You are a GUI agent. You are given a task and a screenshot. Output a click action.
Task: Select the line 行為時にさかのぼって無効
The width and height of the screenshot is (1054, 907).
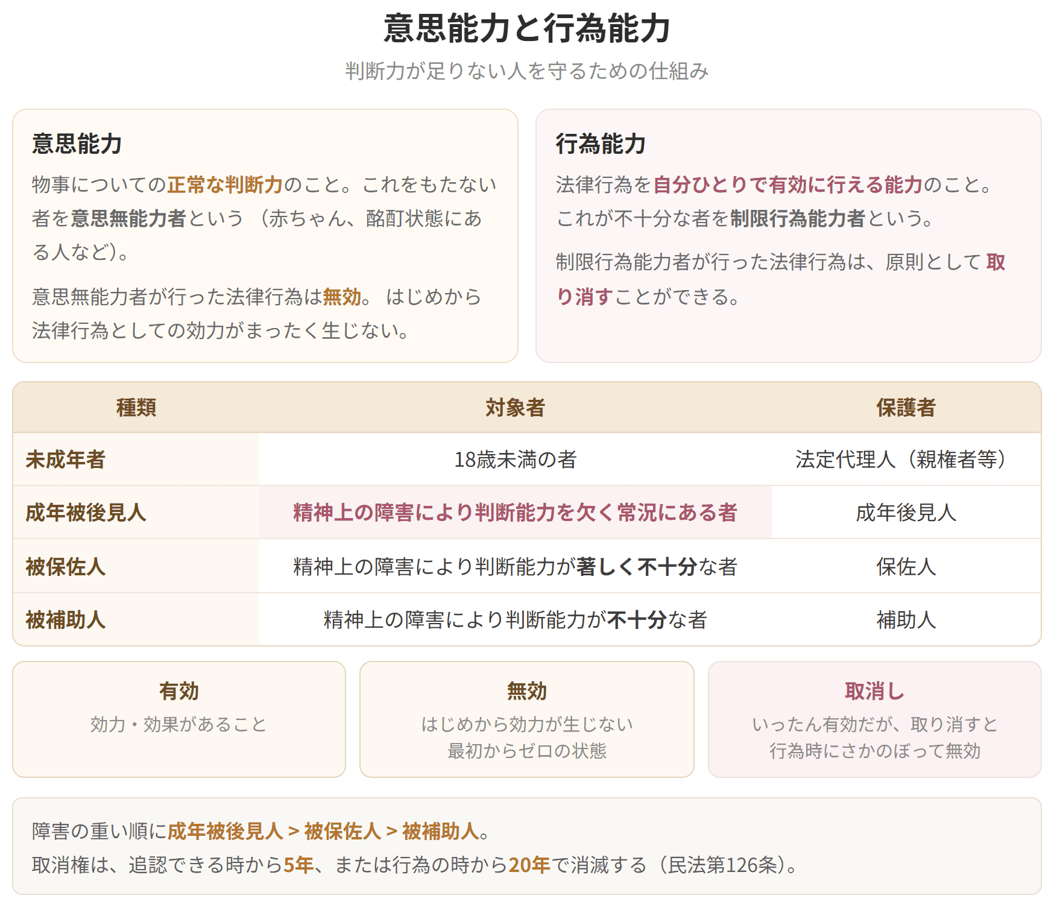tap(874, 751)
